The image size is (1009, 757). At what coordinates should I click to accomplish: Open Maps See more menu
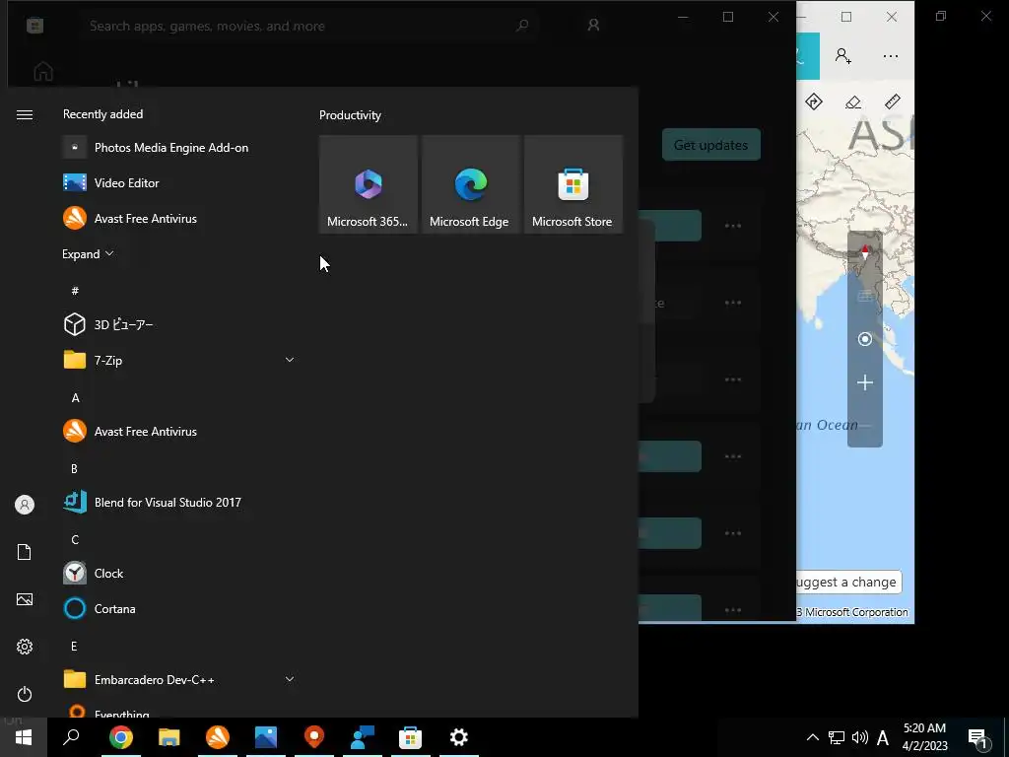coord(891,56)
